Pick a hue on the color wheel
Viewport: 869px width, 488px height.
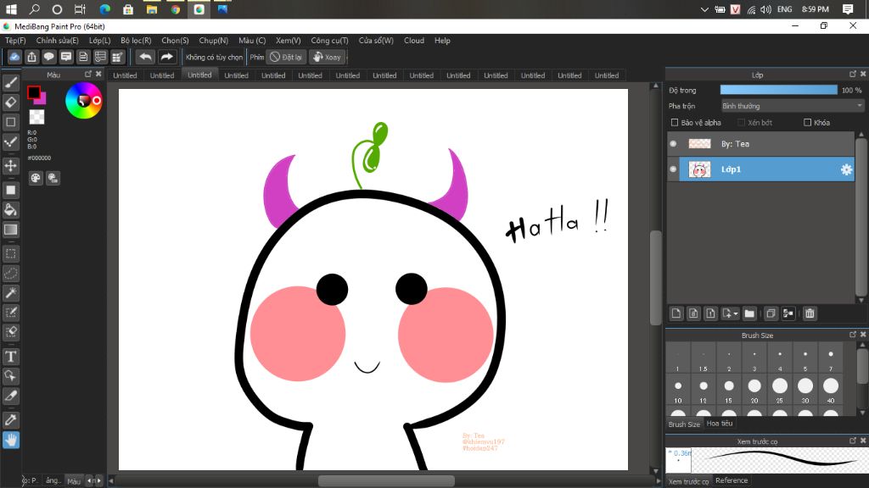click(x=84, y=100)
